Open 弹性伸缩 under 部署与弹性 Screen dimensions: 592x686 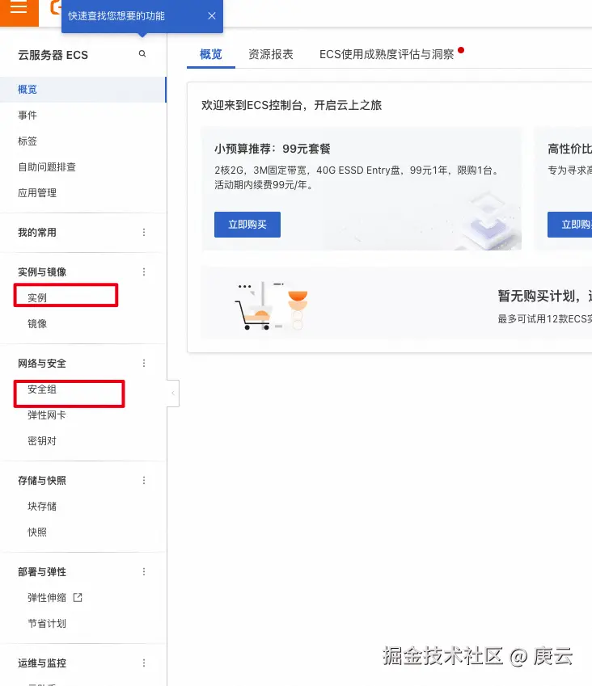point(47,598)
